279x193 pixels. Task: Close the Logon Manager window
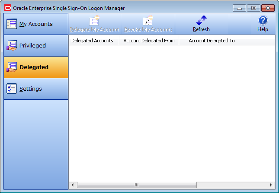pyautogui.click(x=268, y=8)
